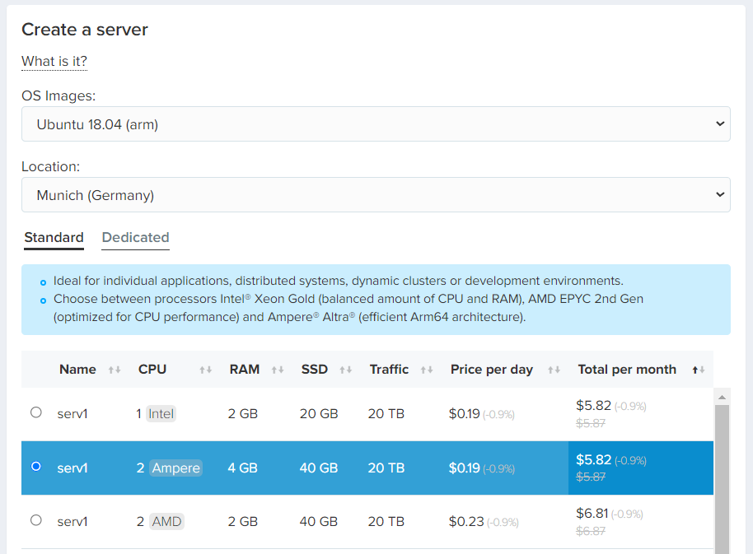The image size is (753, 554).
Task: Click the SSD column sort icon
Action: click(345, 370)
